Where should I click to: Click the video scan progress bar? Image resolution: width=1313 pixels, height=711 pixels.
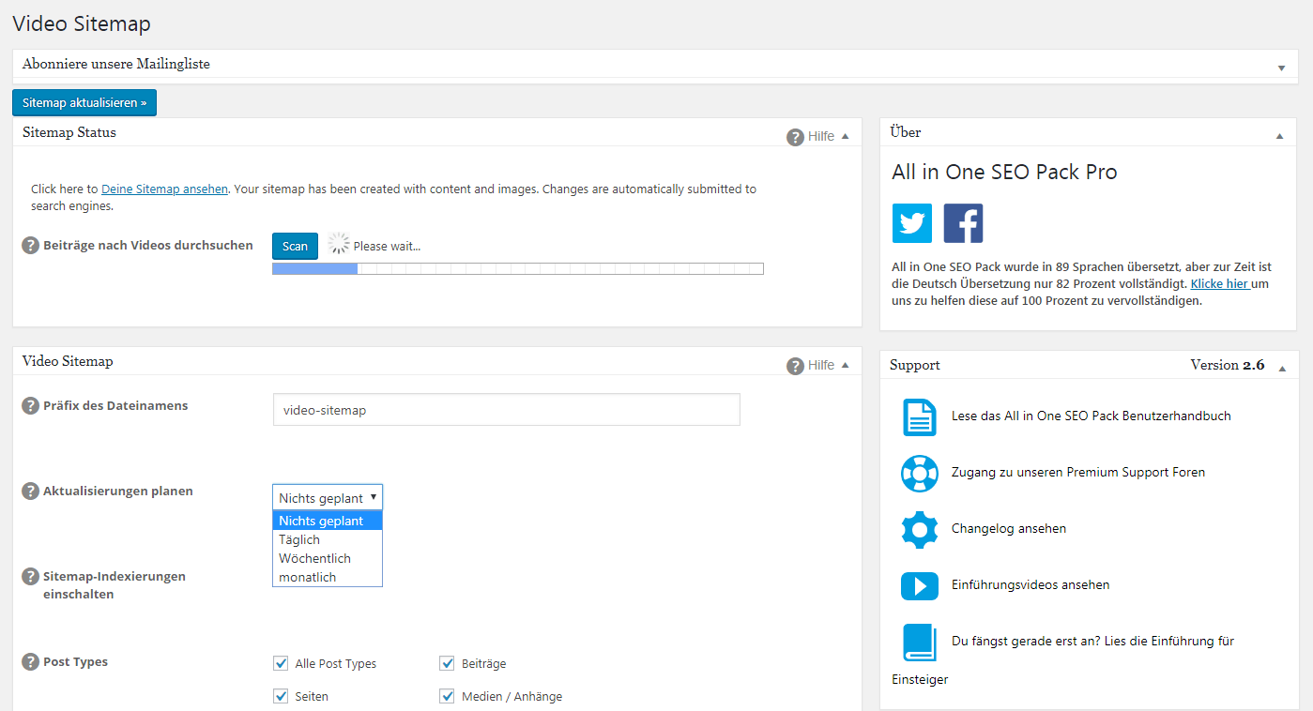pyautogui.click(x=517, y=269)
